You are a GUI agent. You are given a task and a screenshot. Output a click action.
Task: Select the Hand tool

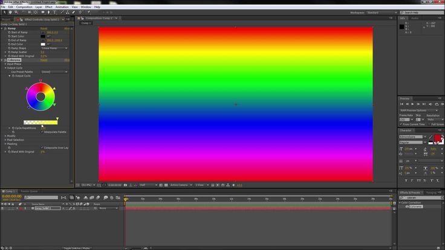(x=10, y=13)
